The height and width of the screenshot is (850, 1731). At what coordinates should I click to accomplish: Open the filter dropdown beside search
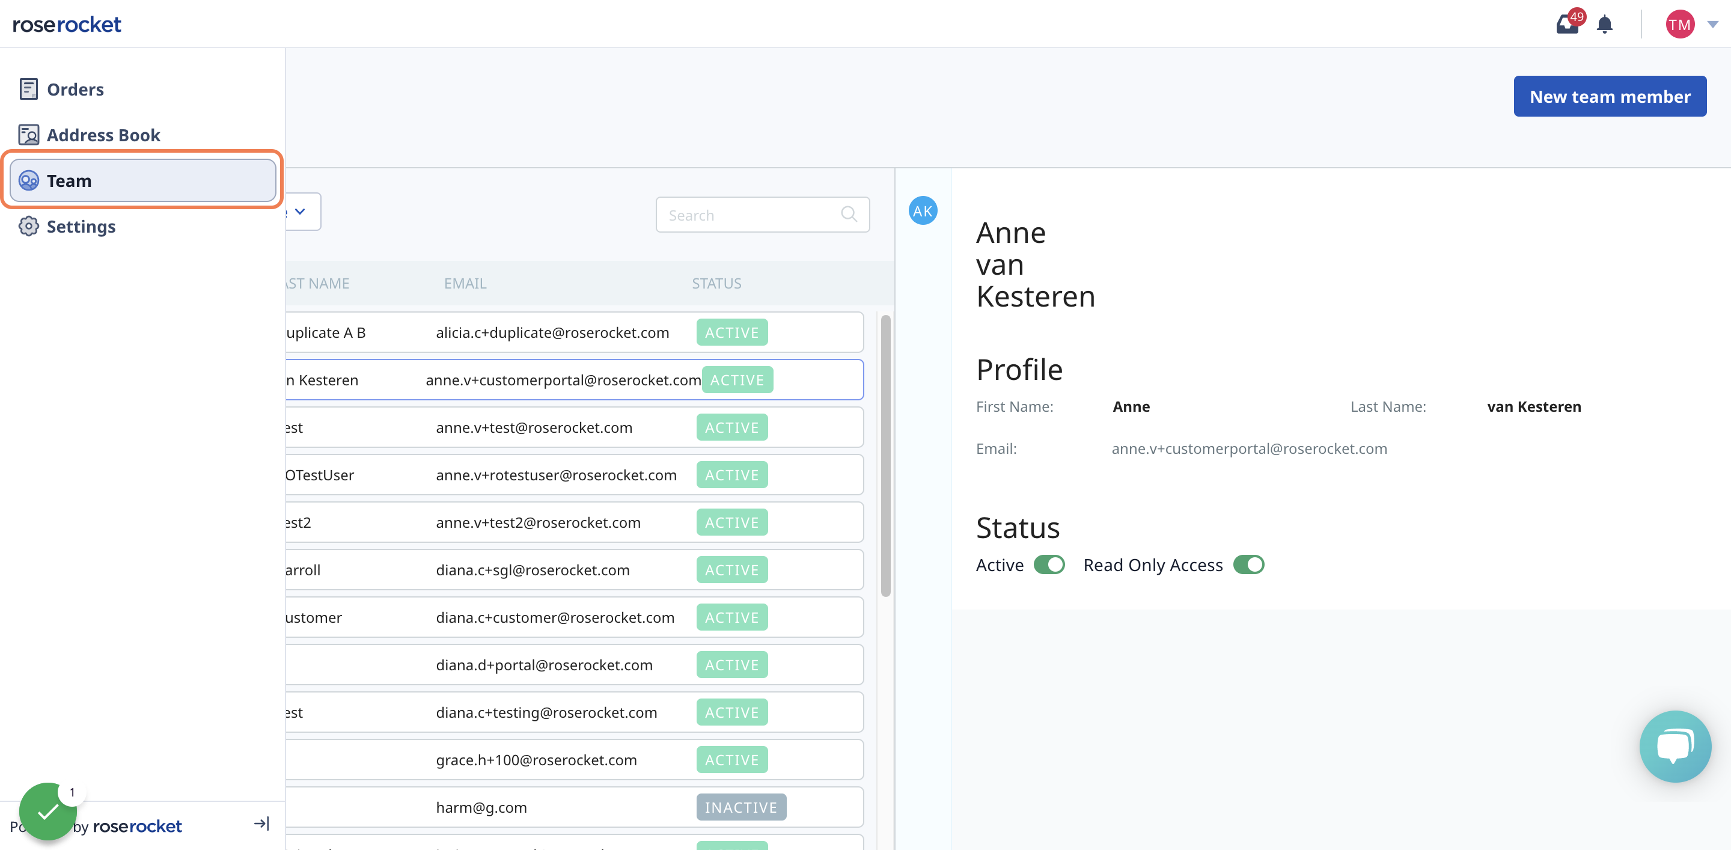(303, 212)
